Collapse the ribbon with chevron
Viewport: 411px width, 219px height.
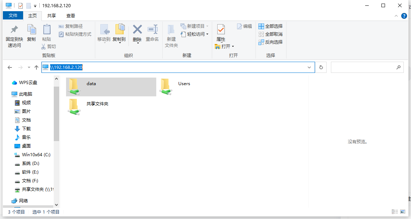(x=396, y=16)
